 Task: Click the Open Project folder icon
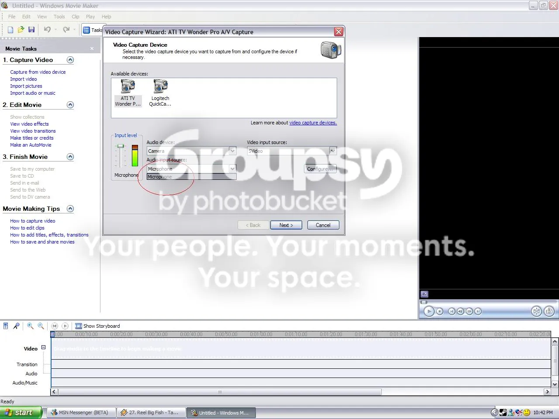click(21, 30)
